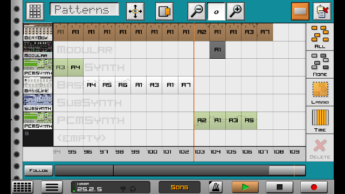
Task: Zoom out the song timeline
Action: (x=197, y=11)
